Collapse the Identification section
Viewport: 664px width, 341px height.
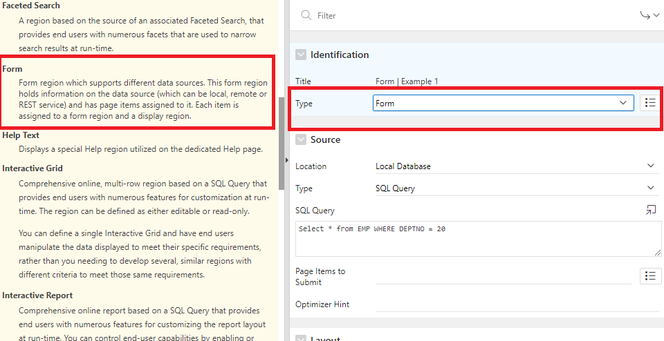(x=301, y=55)
